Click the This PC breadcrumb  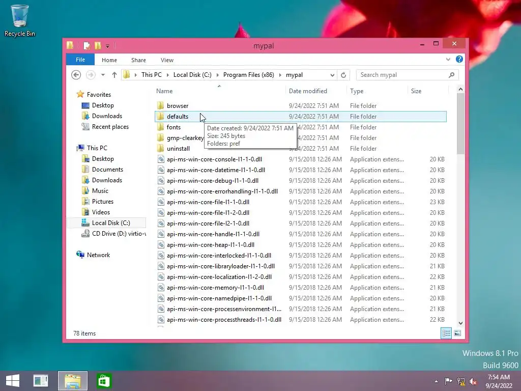pos(152,75)
